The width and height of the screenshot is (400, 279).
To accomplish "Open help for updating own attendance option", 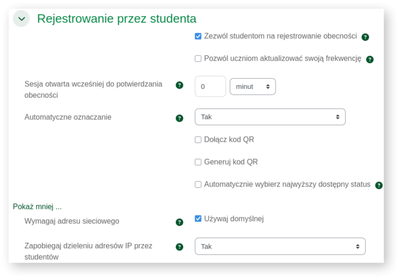I will click(369, 59).
